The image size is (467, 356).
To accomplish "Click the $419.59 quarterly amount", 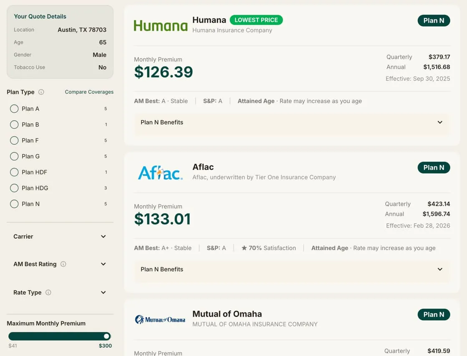I will (439, 351).
